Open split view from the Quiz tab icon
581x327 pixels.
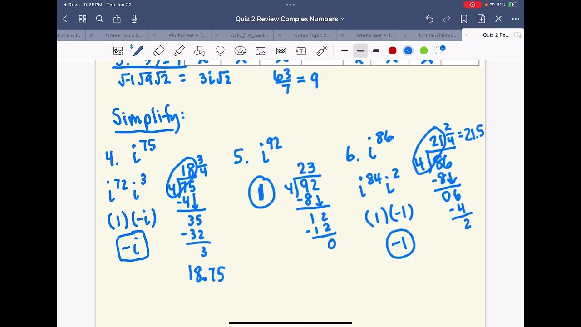(517, 35)
